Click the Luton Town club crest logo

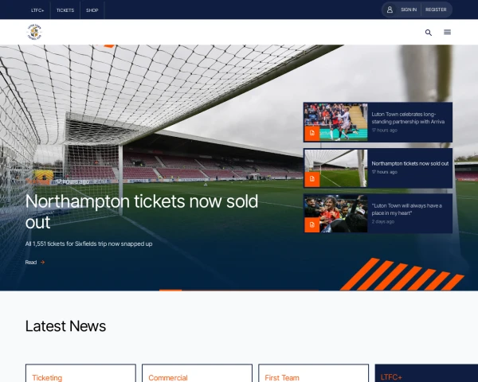click(34, 32)
